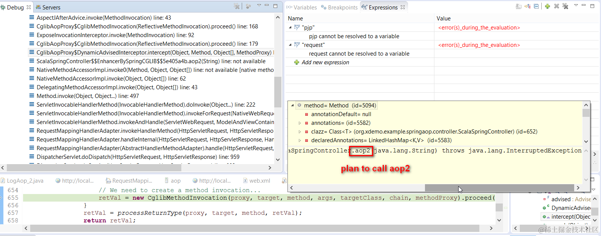601x236 pixels.
Task: Click the processReturnType call on line 657
Action: 150,213
